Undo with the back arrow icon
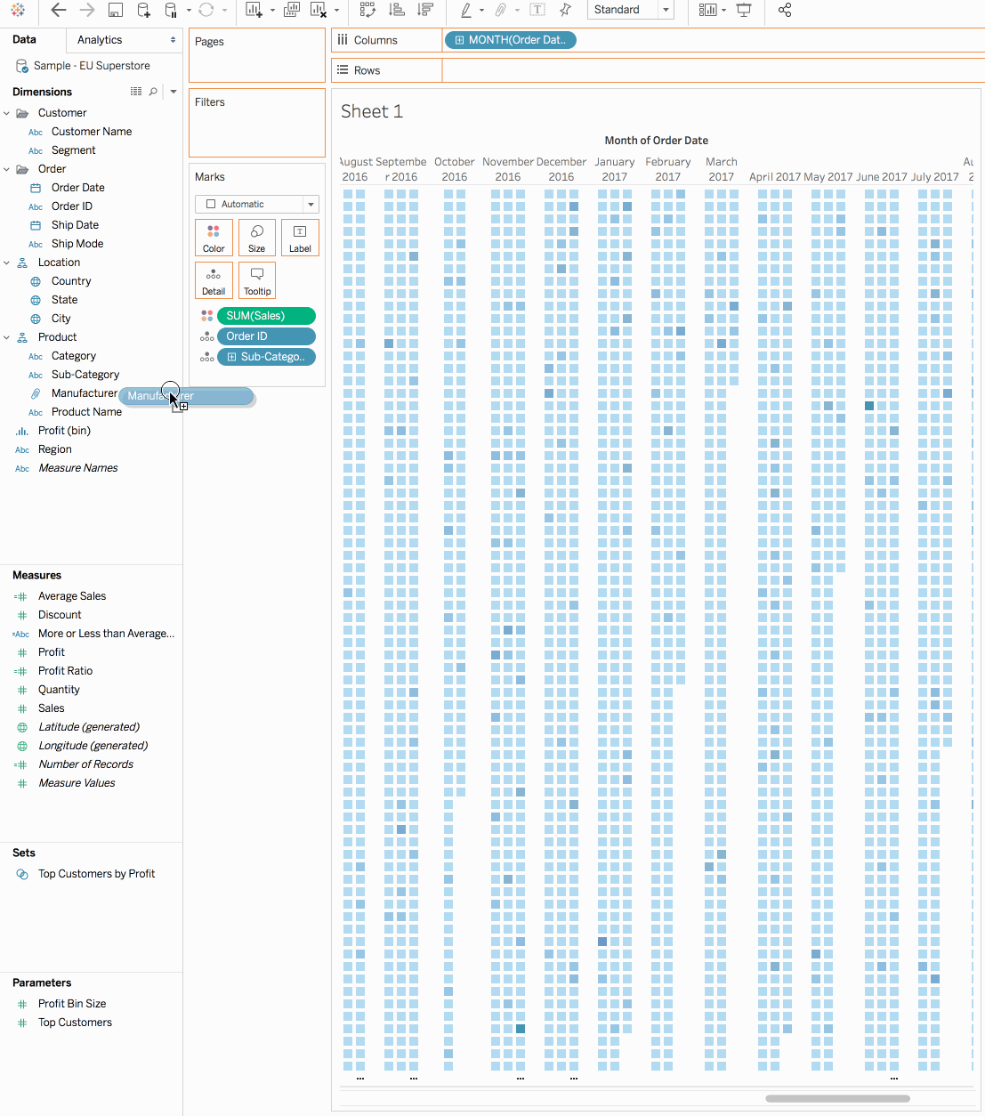 click(59, 10)
